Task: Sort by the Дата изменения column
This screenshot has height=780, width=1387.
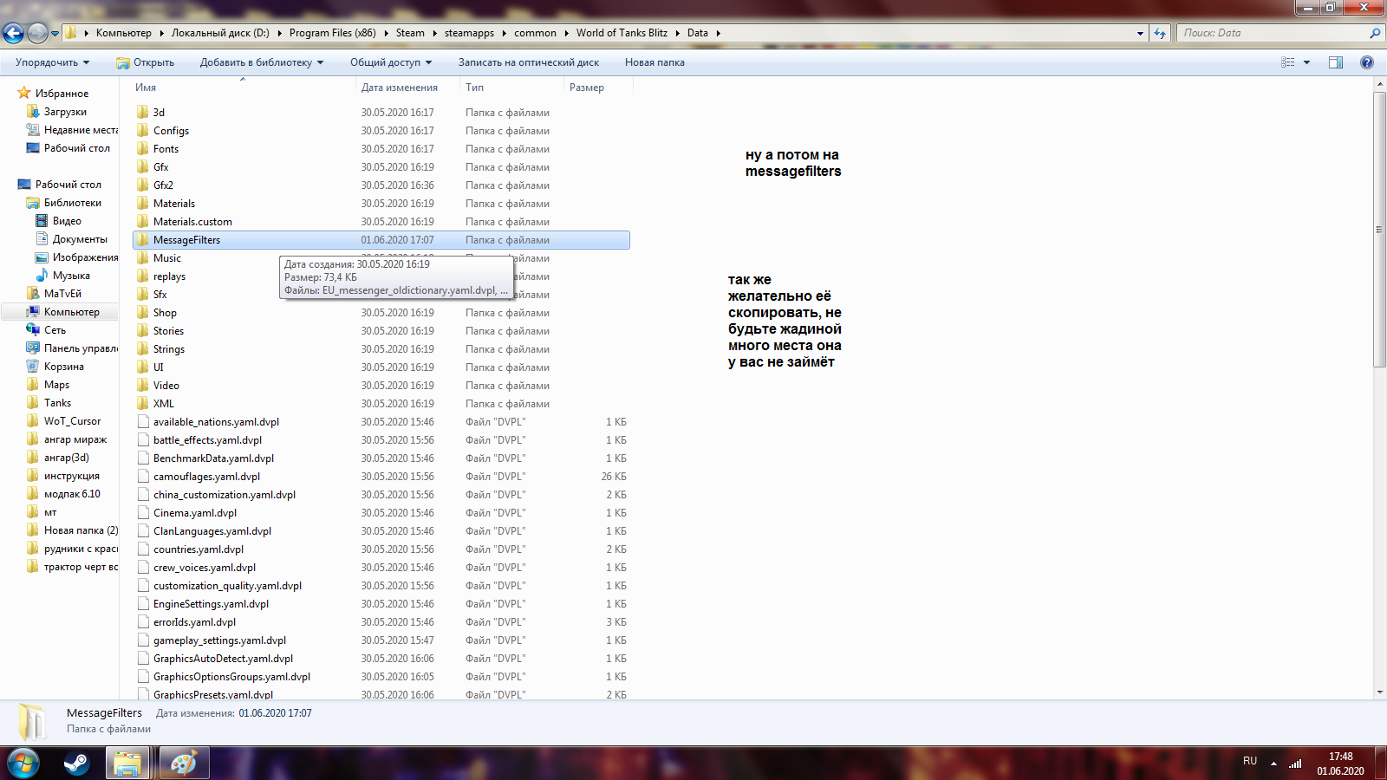Action: (x=407, y=88)
